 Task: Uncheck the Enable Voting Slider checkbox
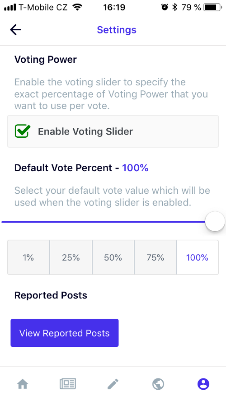coord(23,131)
